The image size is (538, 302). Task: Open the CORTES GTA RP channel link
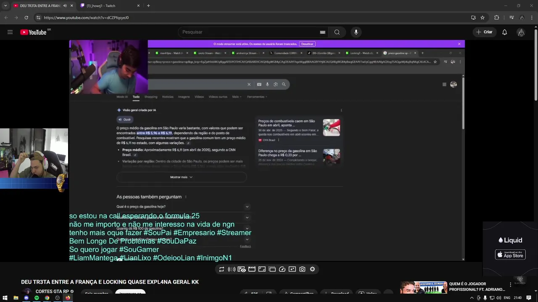pyautogui.click(x=52, y=292)
